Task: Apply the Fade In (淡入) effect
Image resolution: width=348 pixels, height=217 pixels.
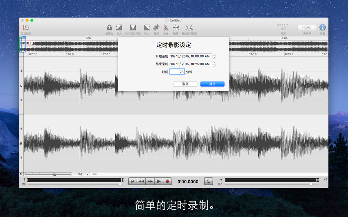Action: 119,28
